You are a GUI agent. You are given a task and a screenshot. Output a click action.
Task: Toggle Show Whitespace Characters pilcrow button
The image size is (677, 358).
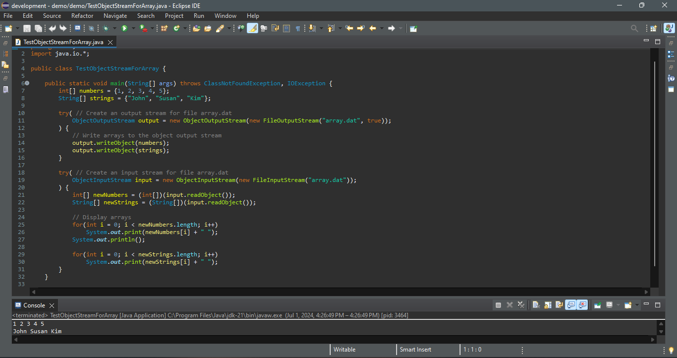click(298, 28)
